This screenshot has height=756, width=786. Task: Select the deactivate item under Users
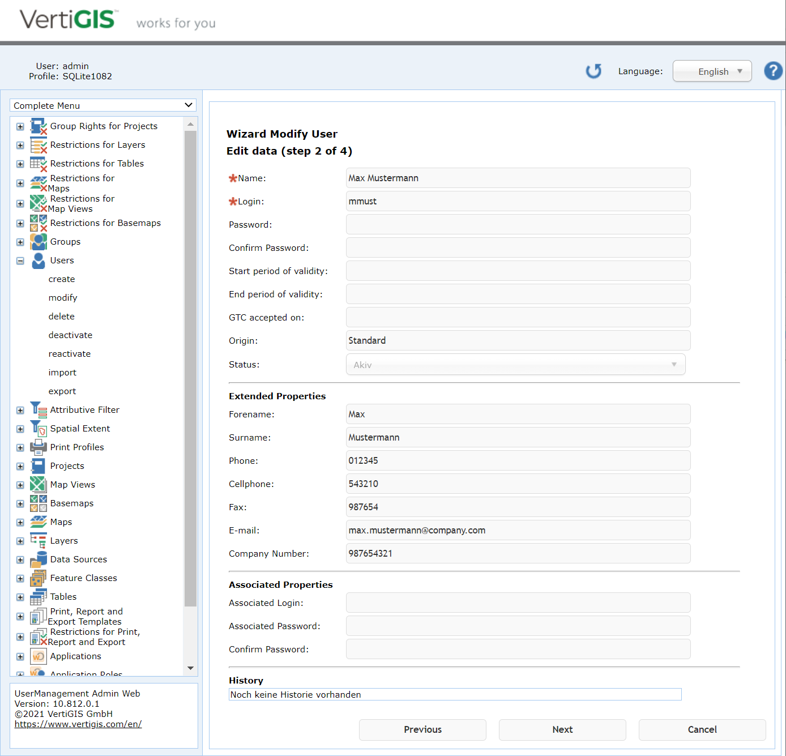pos(70,335)
